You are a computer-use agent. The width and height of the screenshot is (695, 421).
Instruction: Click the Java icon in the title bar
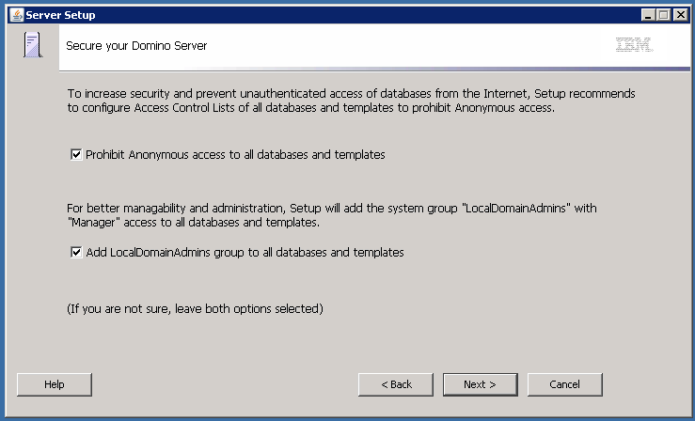(17, 15)
